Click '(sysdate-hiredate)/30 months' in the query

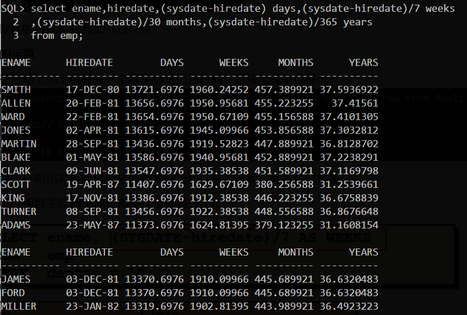coord(119,22)
